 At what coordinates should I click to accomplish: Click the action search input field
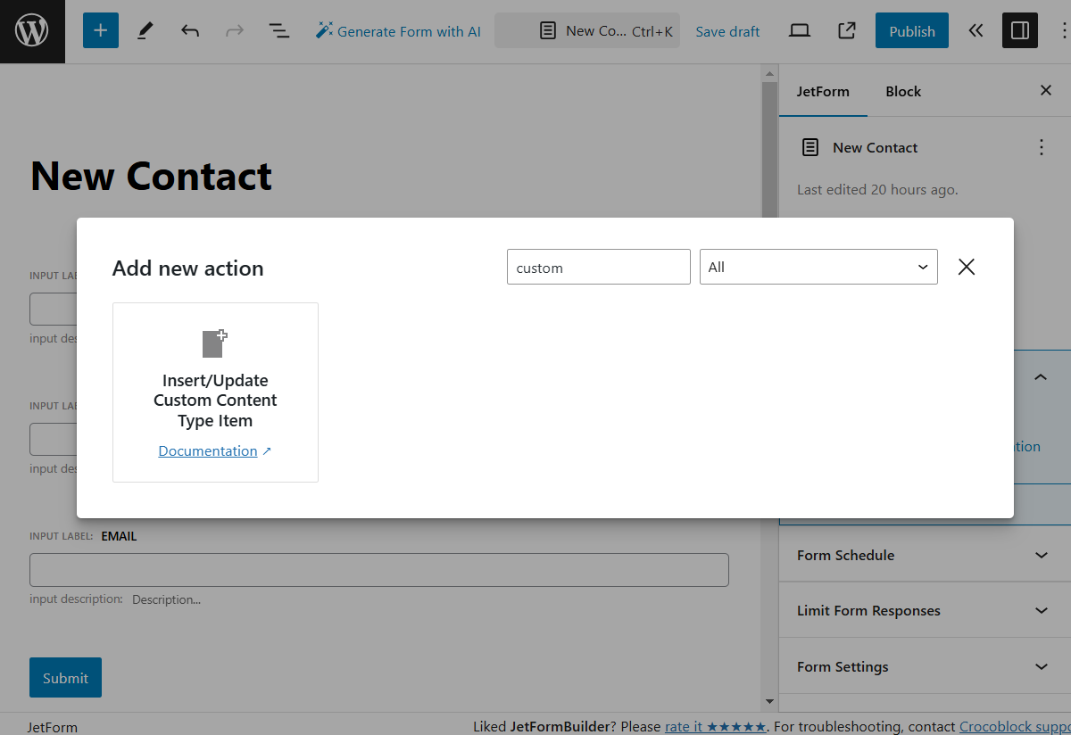click(598, 267)
